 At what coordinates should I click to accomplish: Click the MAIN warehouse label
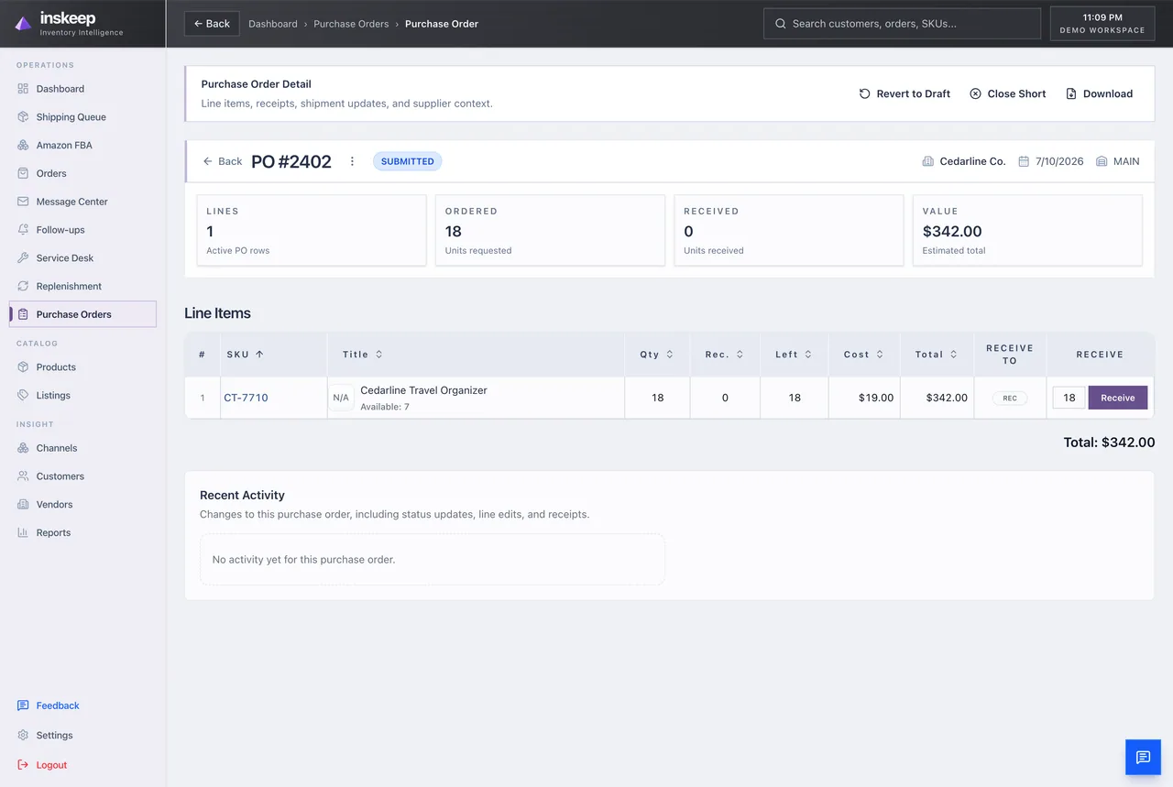[1118, 161]
